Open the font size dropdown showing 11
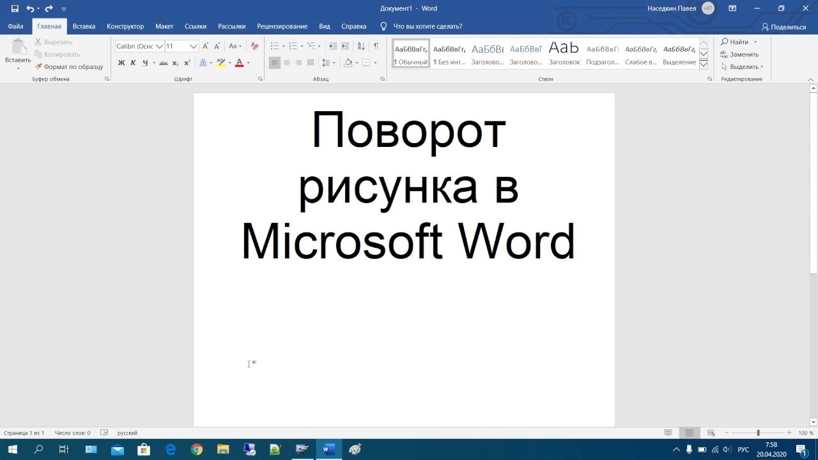The width and height of the screenshot is (818, 460). (x=193, y=46)
